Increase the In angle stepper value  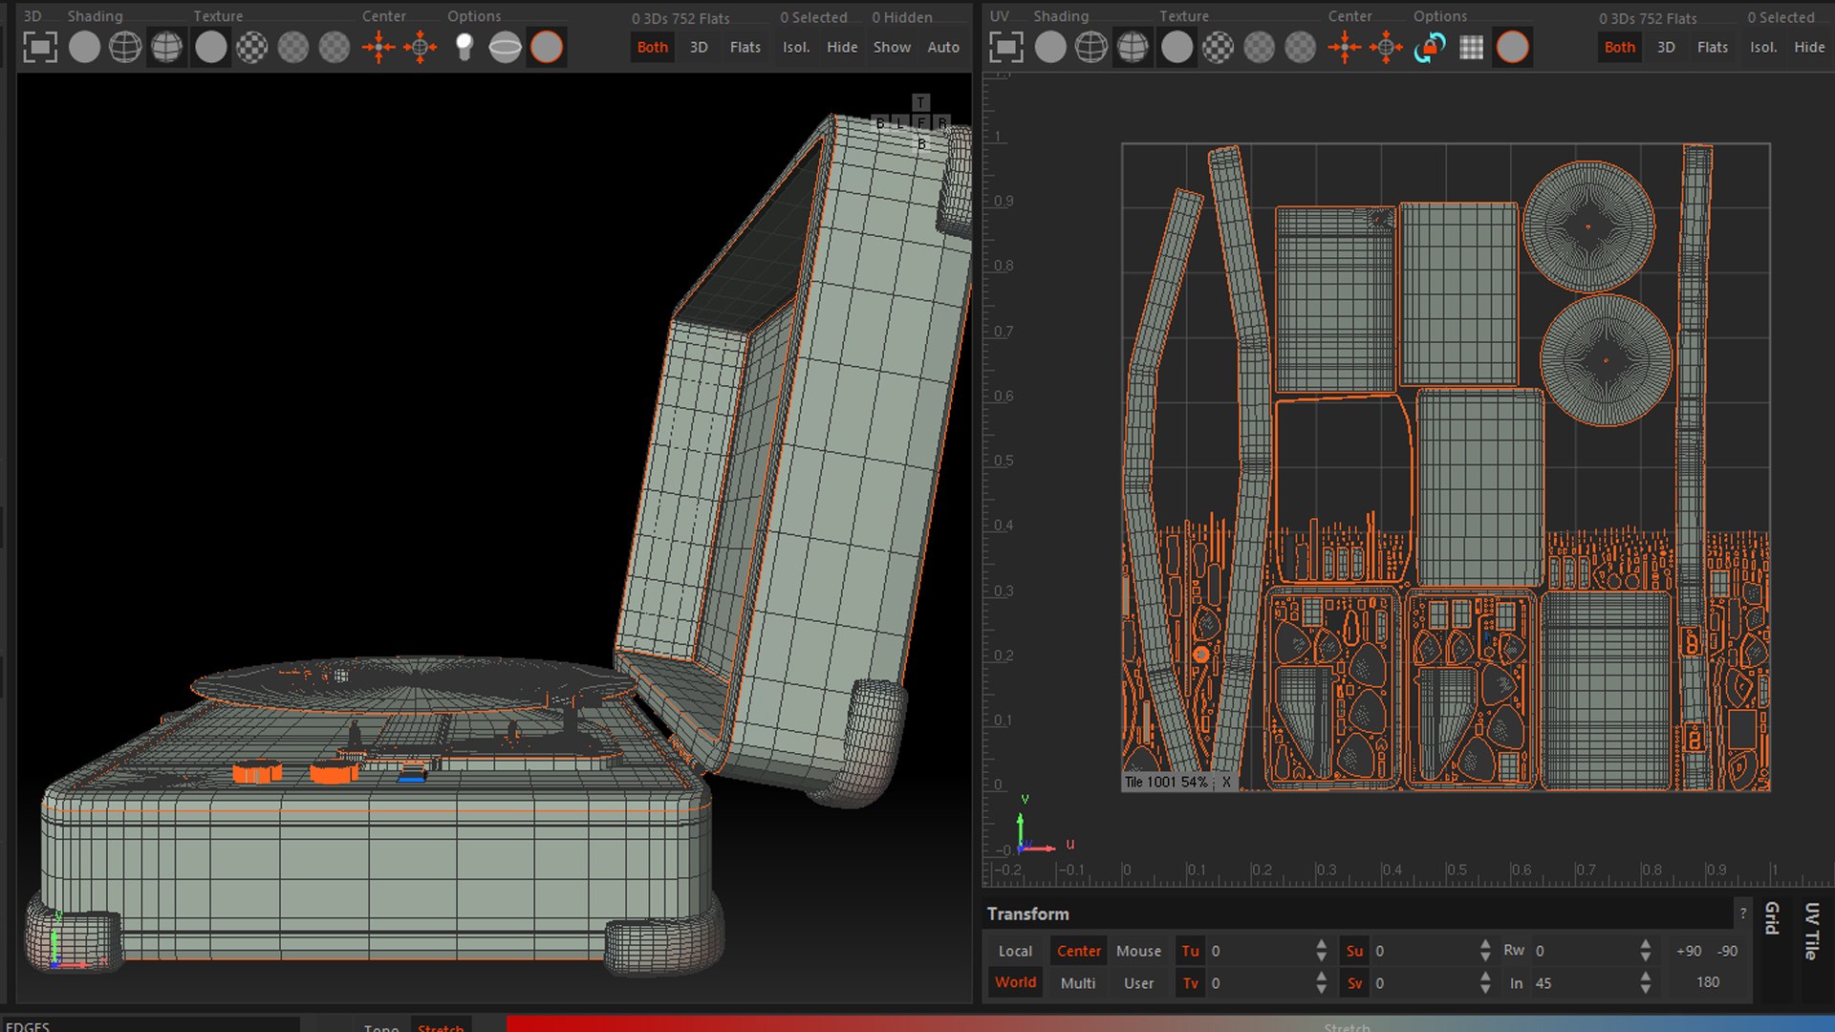[x=1645, y=976]
